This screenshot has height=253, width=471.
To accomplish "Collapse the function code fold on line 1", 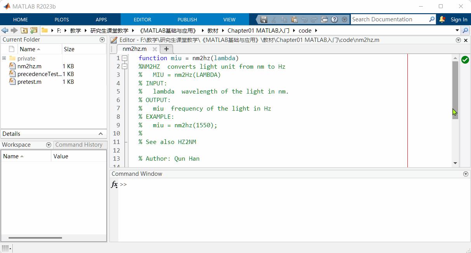I will pos(125,58).
